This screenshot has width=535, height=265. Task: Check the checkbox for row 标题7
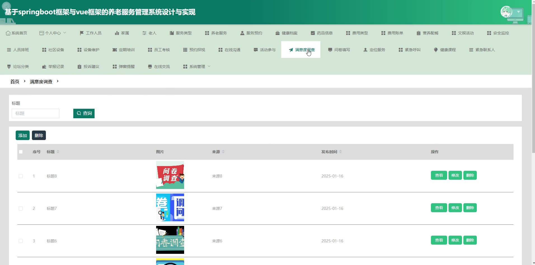pos(21,209)
